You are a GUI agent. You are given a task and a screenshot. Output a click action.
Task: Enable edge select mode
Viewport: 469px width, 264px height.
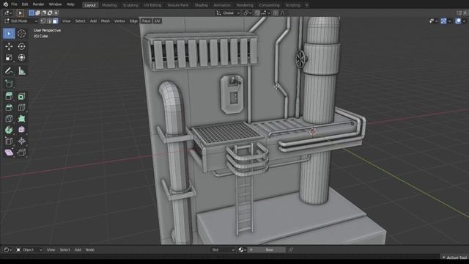pyautogui.click(x=49, y=21)
